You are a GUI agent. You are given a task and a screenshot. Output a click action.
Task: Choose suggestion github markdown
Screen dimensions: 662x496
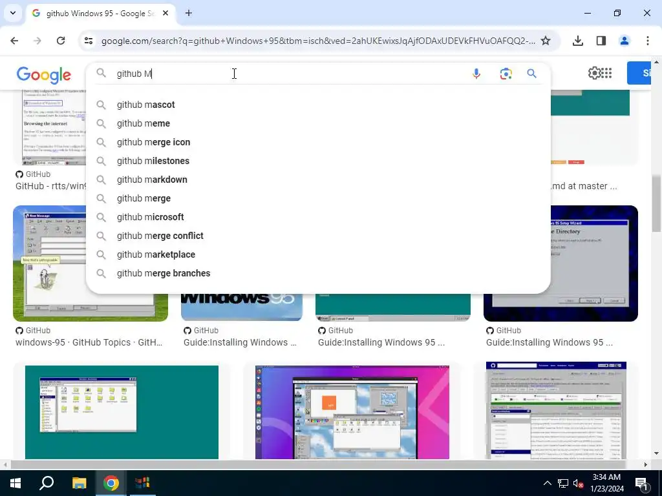coord(318,180)
